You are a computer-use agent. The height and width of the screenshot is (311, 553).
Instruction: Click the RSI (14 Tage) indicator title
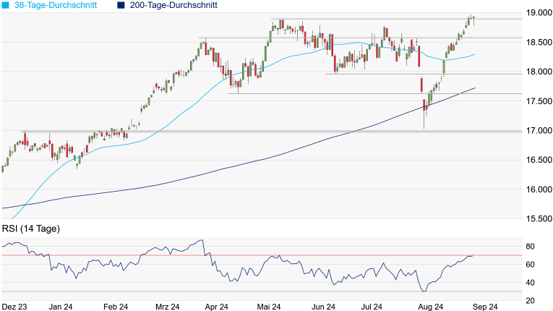pyautogui.click(x=30, y=229)
